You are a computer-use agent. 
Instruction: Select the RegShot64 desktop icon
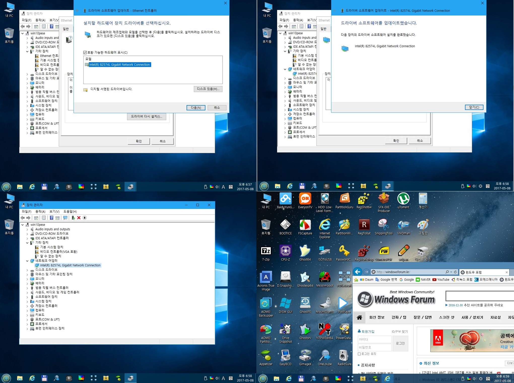pyautogui.click(x=364, y=201)
